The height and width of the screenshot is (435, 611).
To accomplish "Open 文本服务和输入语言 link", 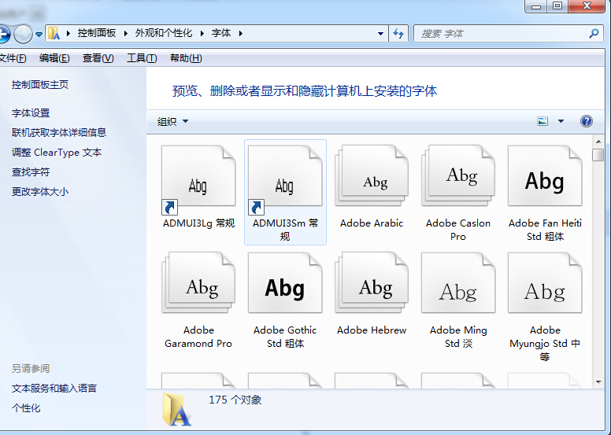I will (x=54, y=389).
